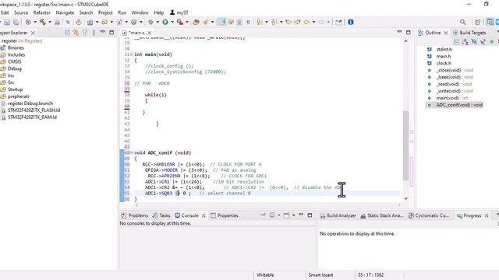The width and height of the screenshot is (499, 280).
Task: Click the Debug bug icon in the toolbar
Action: (x=150, y=22)
